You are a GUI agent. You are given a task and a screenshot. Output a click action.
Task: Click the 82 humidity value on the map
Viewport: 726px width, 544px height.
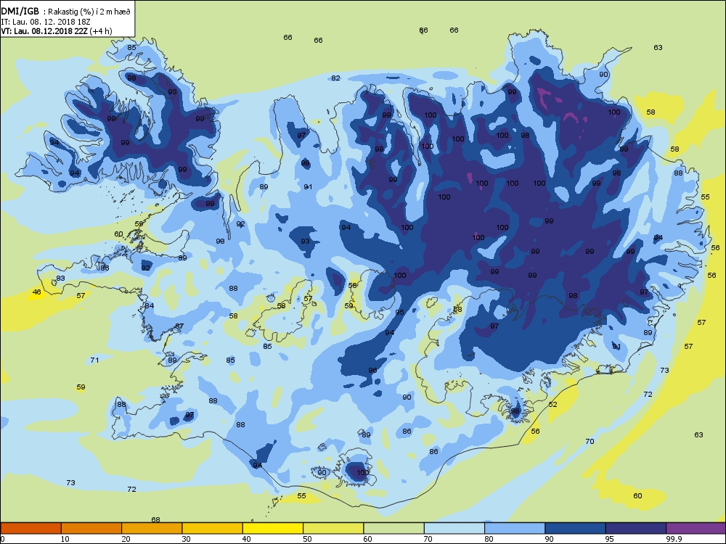tap(335, 78)
